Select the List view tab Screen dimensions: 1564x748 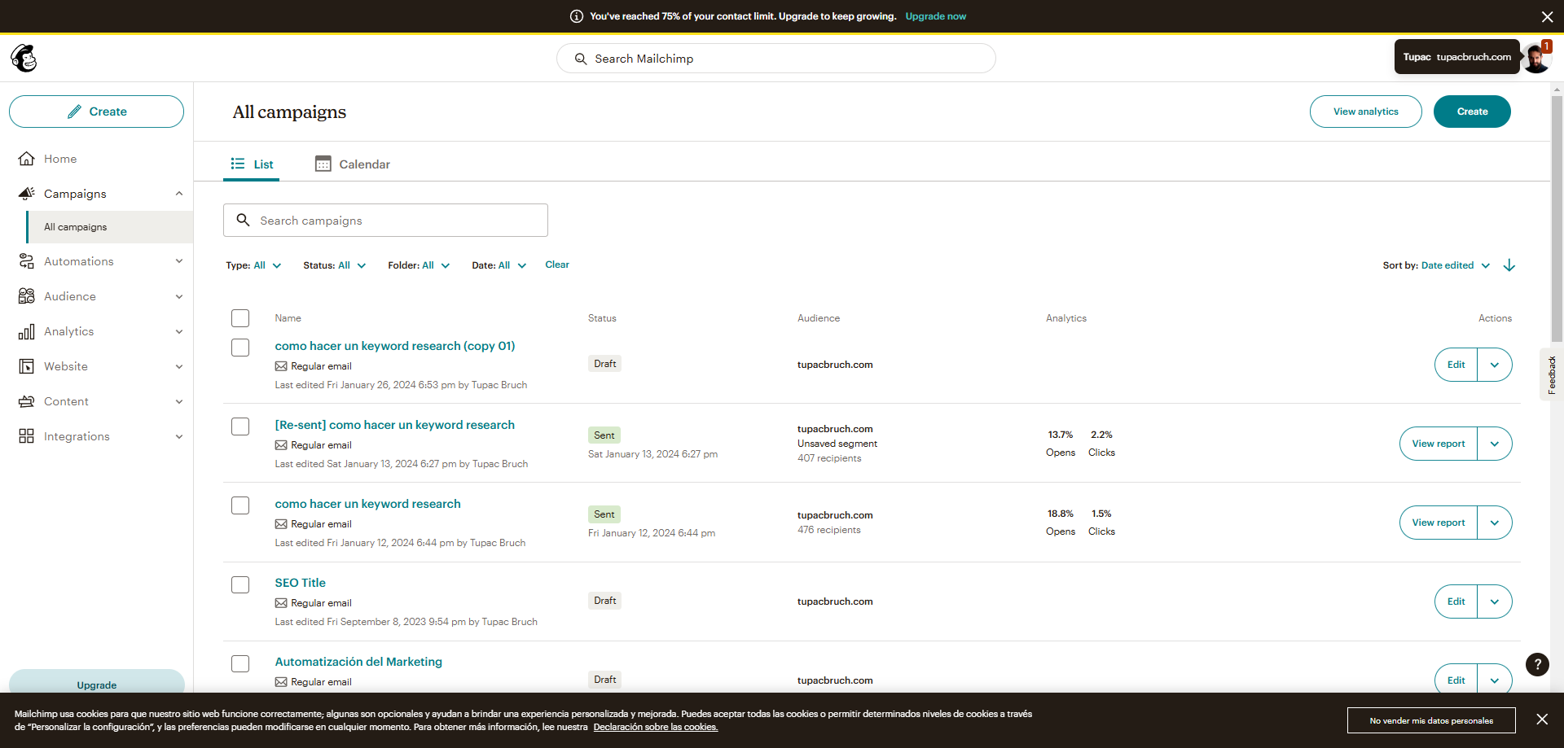click(x=252, y=164)
